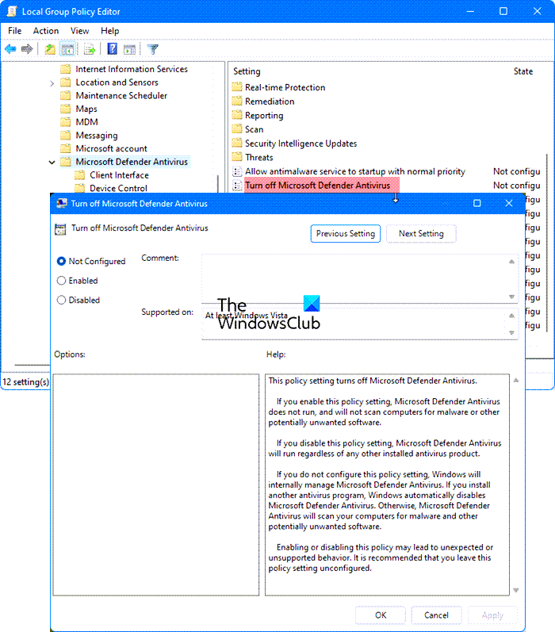The image size is (555, 632).
Task: Click the Supported on scroll up arrow
Action: (511, 316)
